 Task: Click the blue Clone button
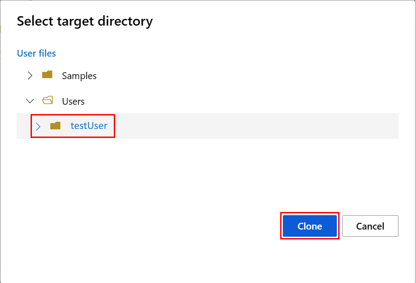309,226
